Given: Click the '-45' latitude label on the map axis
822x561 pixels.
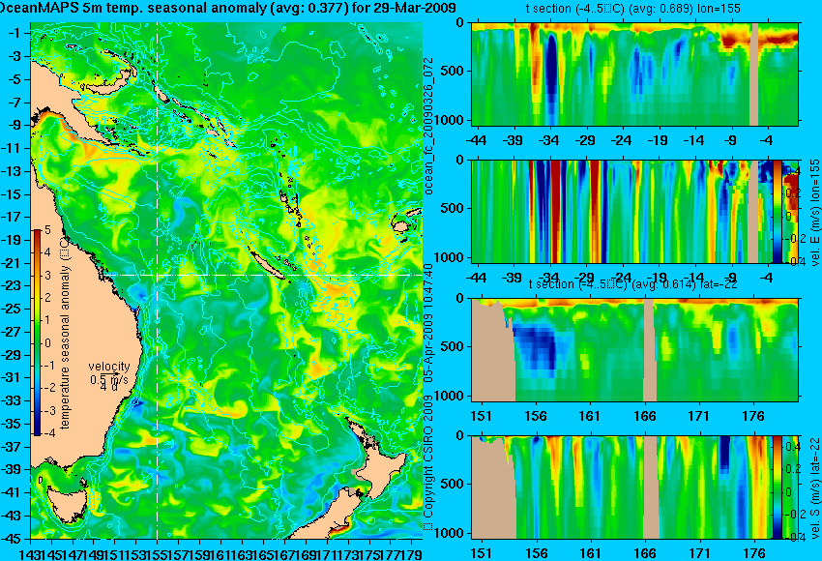Looking at the screenshot, I should 12,539.
